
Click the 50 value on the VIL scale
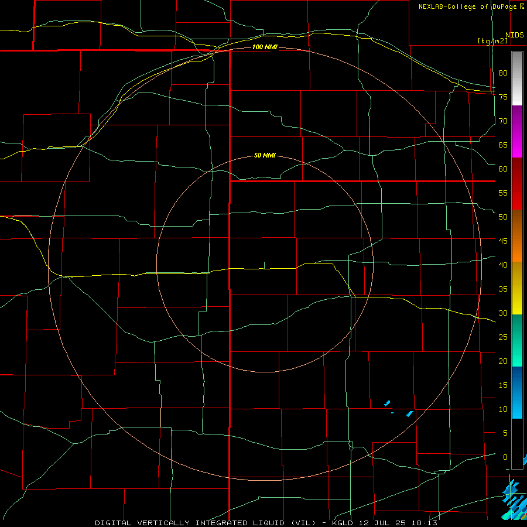coord(503,217)
